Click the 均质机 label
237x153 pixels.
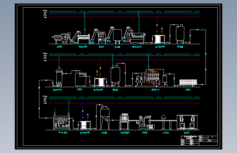[80, 90]
